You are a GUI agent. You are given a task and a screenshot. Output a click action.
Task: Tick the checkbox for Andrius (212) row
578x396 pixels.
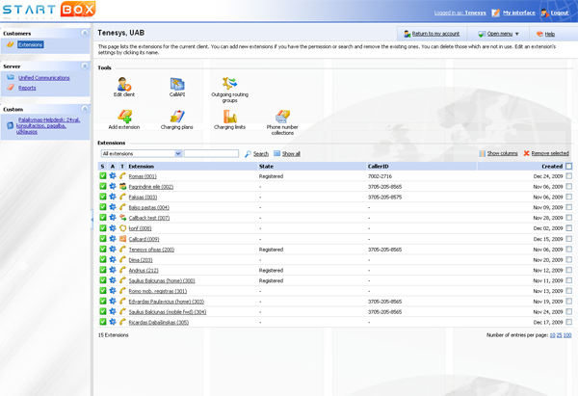coord(568,270)
